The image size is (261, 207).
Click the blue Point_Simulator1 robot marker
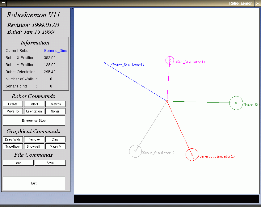(105, 63)
